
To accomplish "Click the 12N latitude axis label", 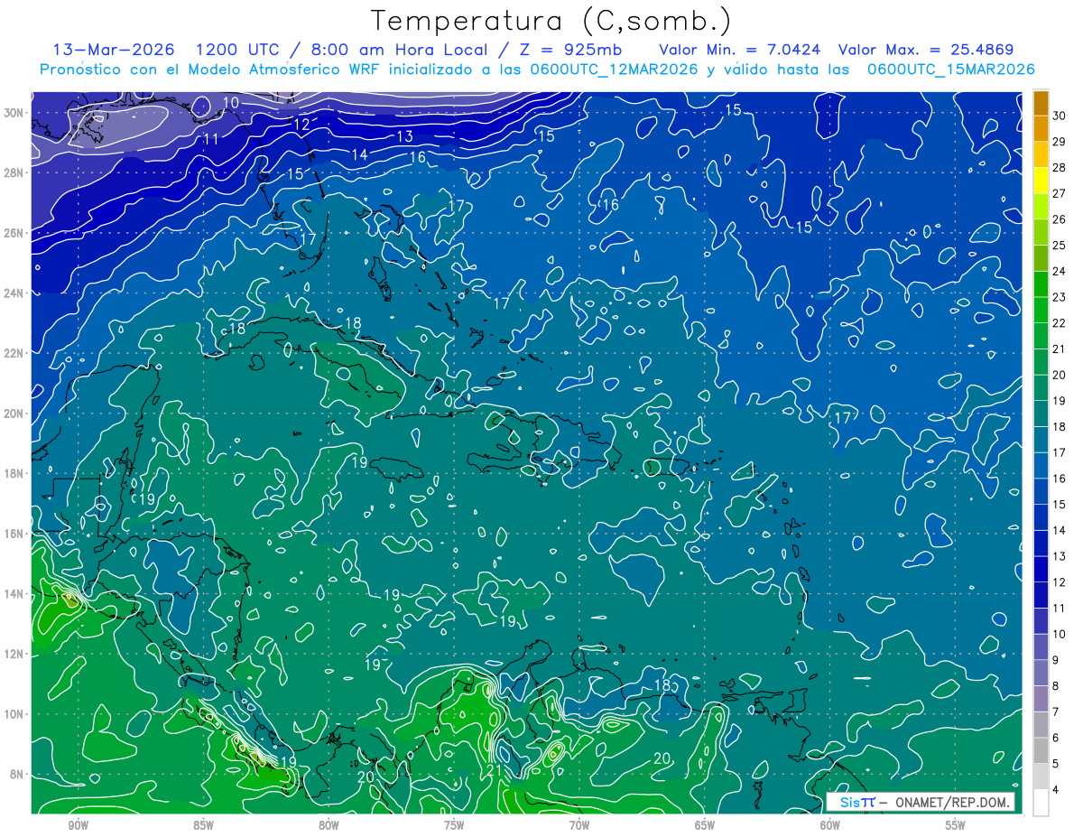I will (15, 654).
